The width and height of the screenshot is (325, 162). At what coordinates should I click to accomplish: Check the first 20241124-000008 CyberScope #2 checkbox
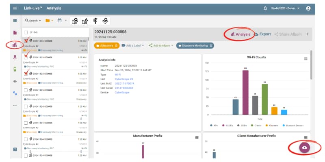click(x=26, y=106)
